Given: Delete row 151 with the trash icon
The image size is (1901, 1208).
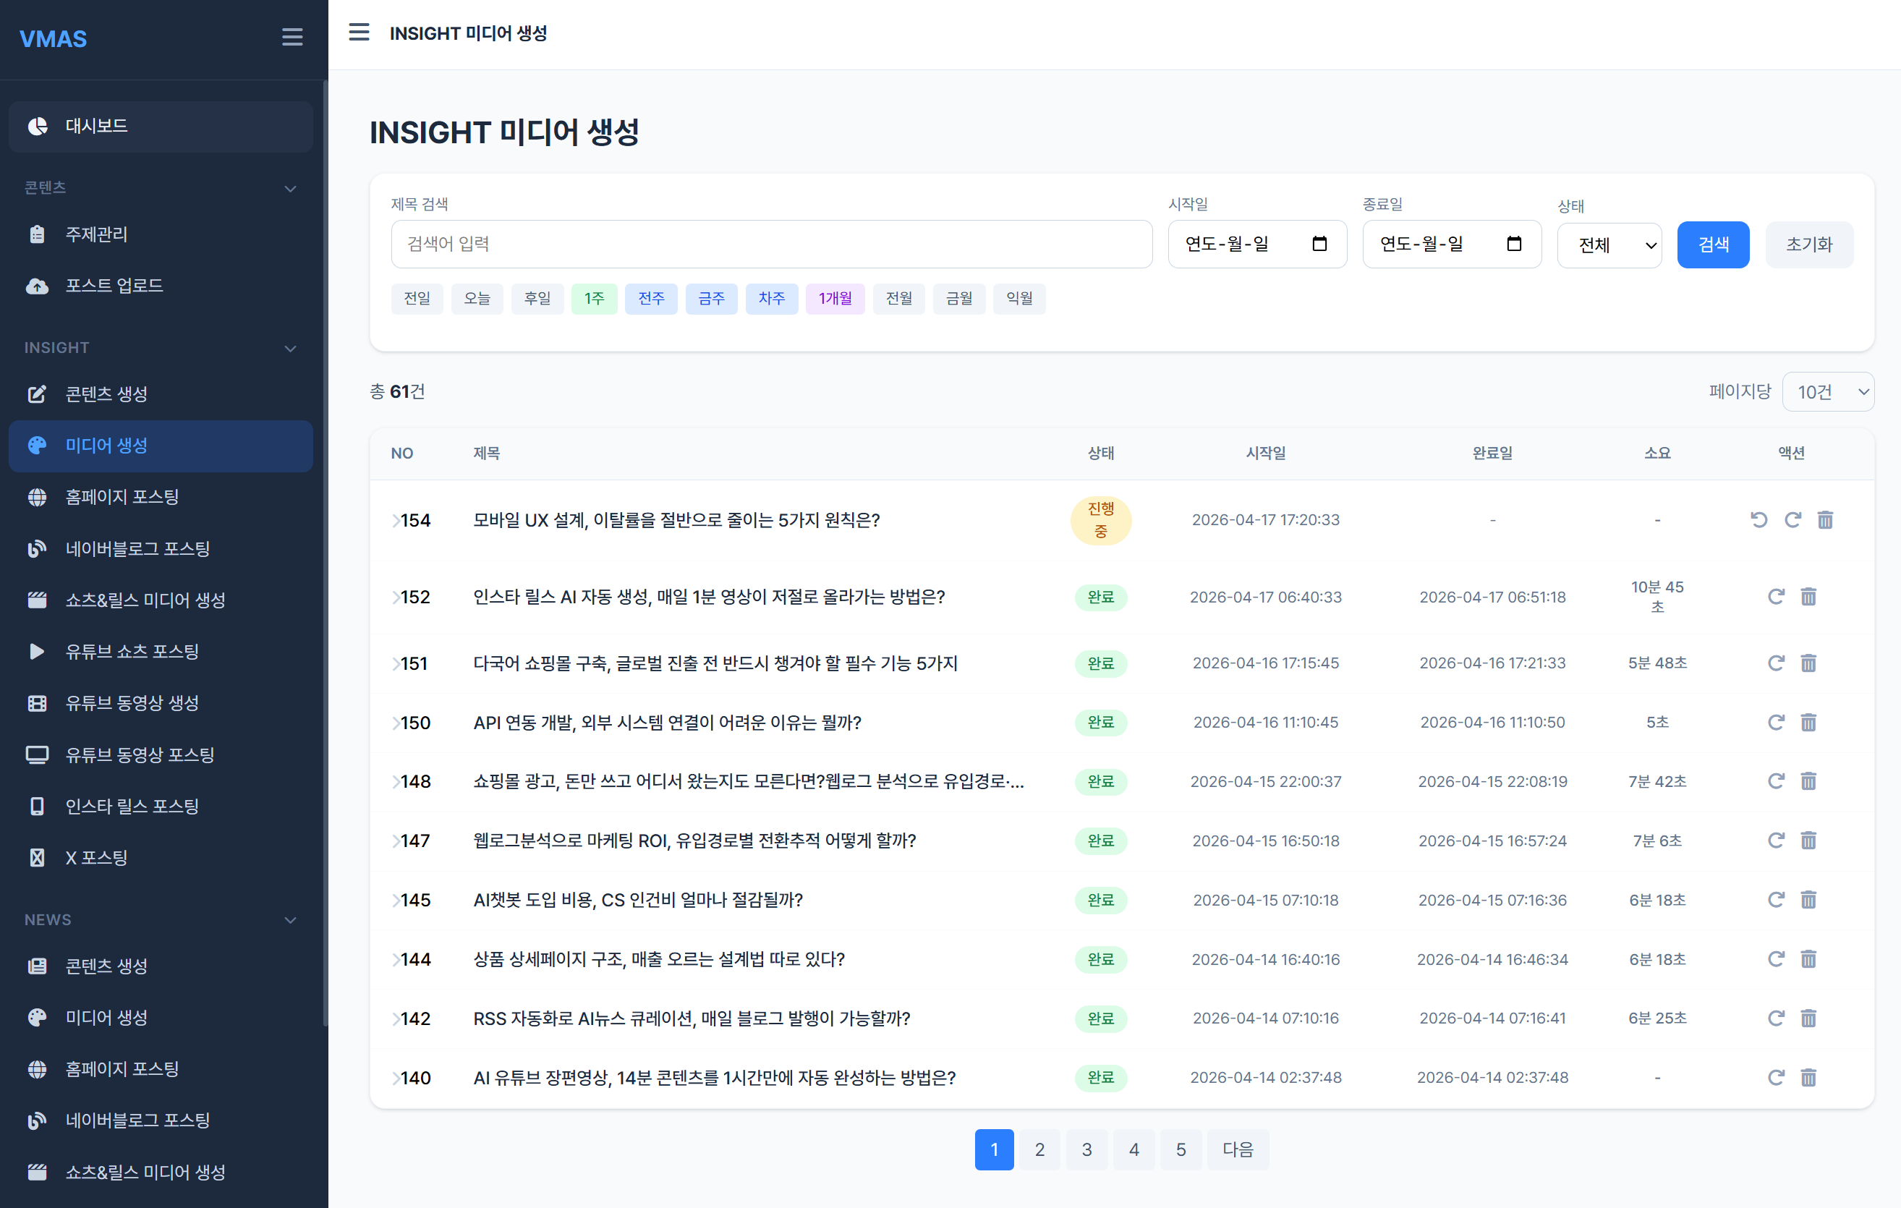Looking at the screenshot, I should point(1808,663).
